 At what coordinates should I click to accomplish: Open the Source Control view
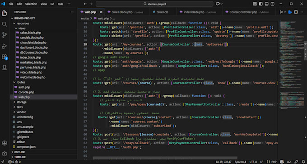[5, 35]
